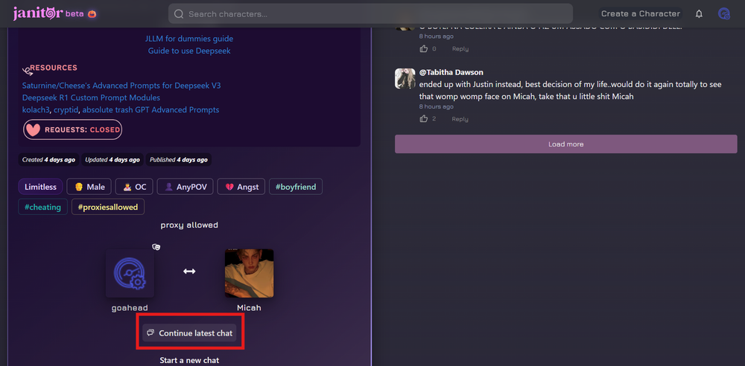The width and height of the screenshot is (745, 366).
Task: Filter by the Angst tag
Action: (x=241, y=187)
